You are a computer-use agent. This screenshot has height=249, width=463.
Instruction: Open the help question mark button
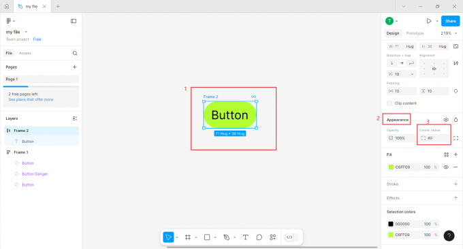point(449,235)
